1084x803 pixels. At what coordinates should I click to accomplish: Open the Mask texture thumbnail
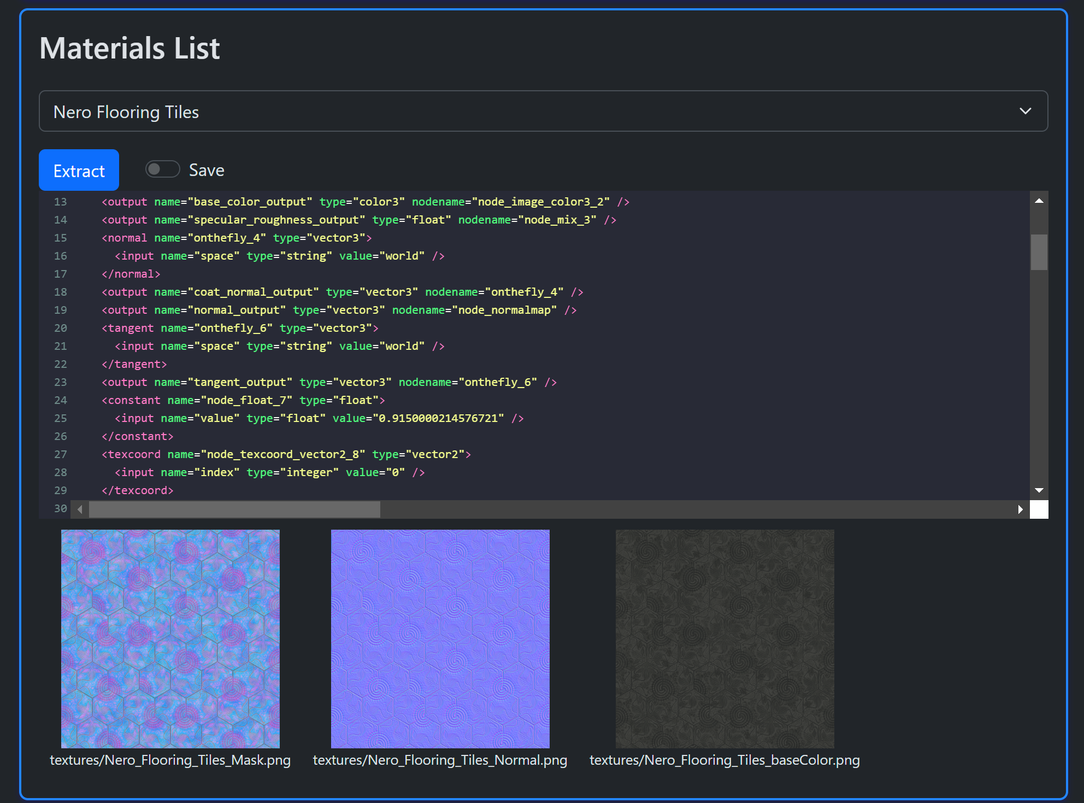tap(170, 638)
